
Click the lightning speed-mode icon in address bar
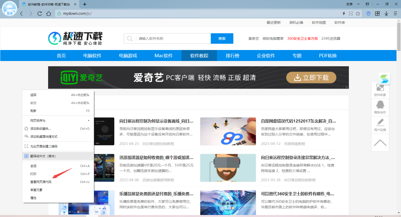click(344, 14)
